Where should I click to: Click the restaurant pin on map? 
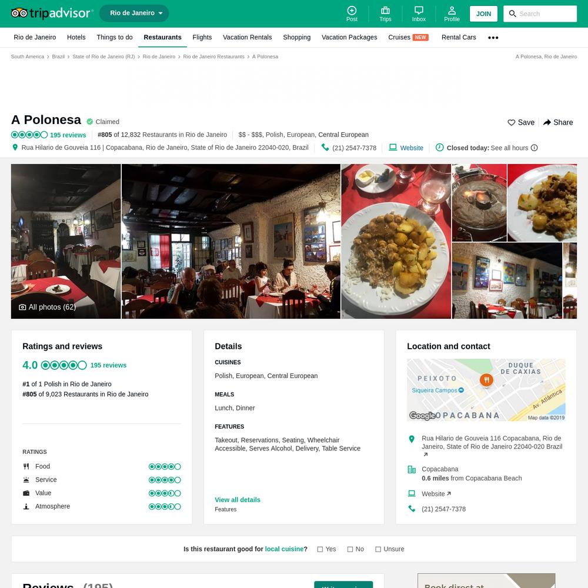pyautogui.click(x=486, y=380)
